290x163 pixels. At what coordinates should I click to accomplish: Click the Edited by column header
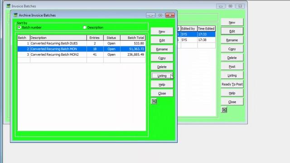point(189,29)
